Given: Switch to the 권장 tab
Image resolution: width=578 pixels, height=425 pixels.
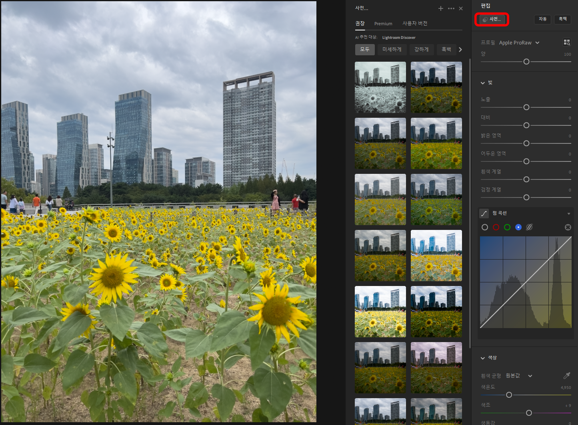Looking at the screenshot, I should coord(360,24).
